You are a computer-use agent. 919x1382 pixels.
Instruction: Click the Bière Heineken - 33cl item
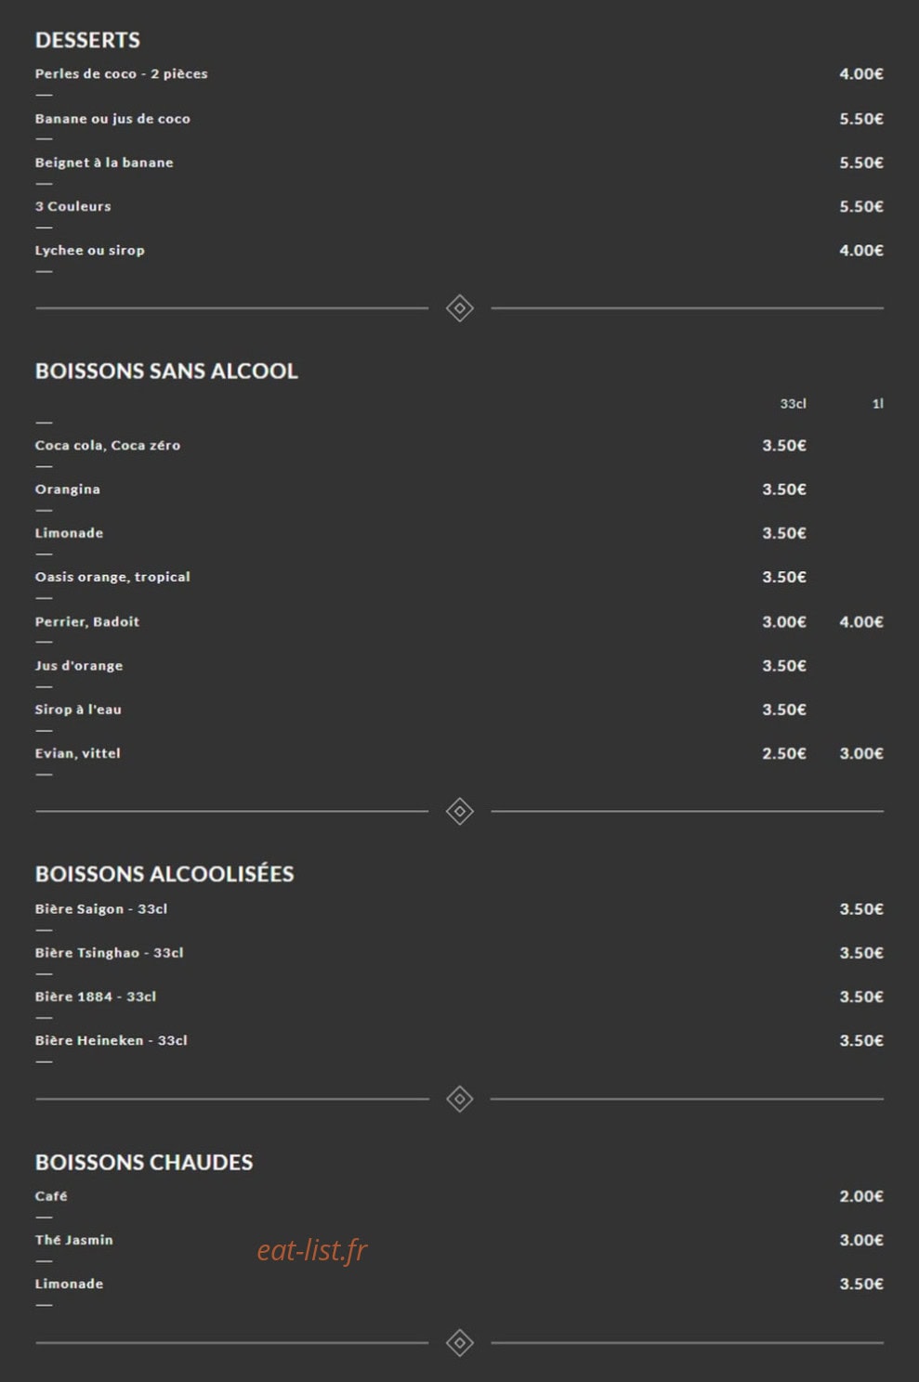point(112,1040)
